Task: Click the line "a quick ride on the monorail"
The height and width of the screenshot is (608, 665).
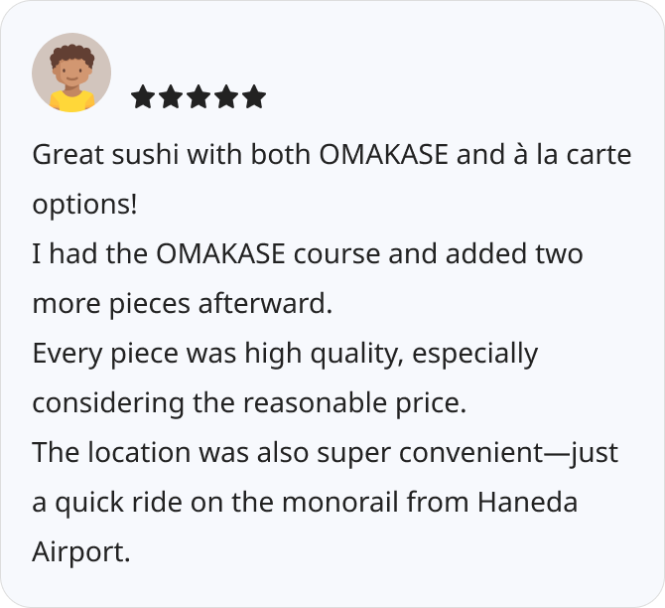Action: click(x=305, y=503)
